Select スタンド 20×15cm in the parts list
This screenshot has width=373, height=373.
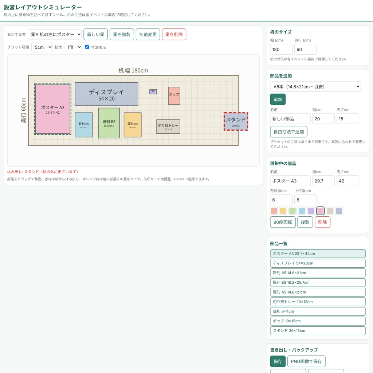318,330
